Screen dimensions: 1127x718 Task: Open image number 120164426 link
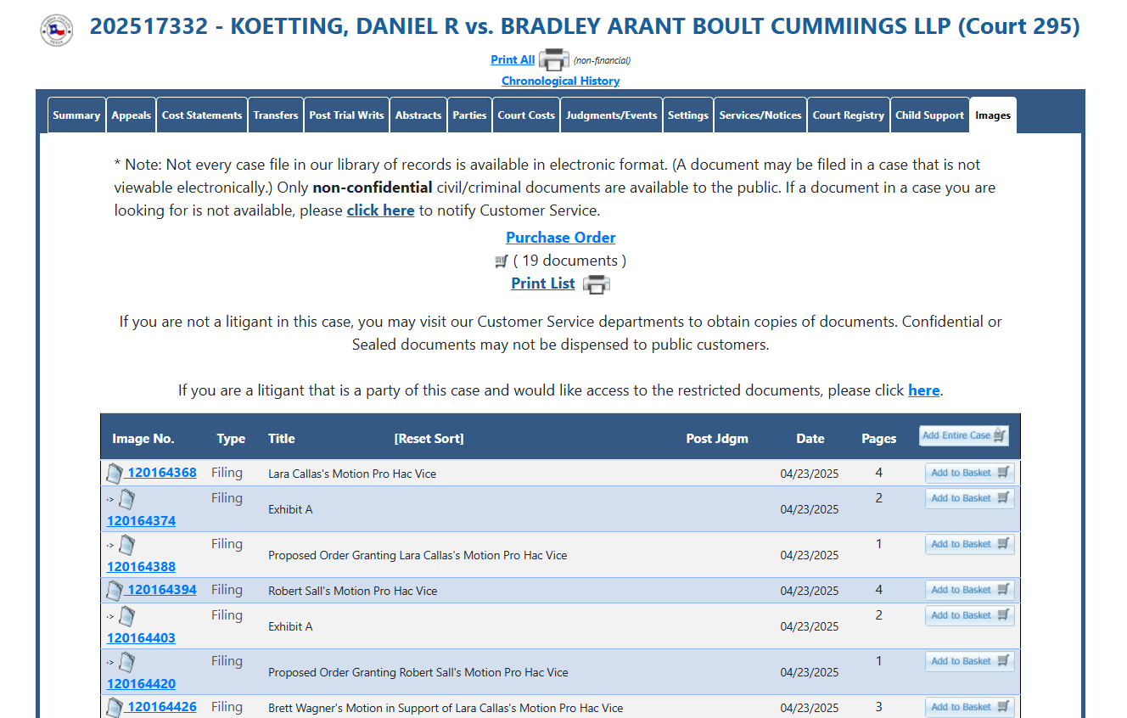[x=162, y=707]
